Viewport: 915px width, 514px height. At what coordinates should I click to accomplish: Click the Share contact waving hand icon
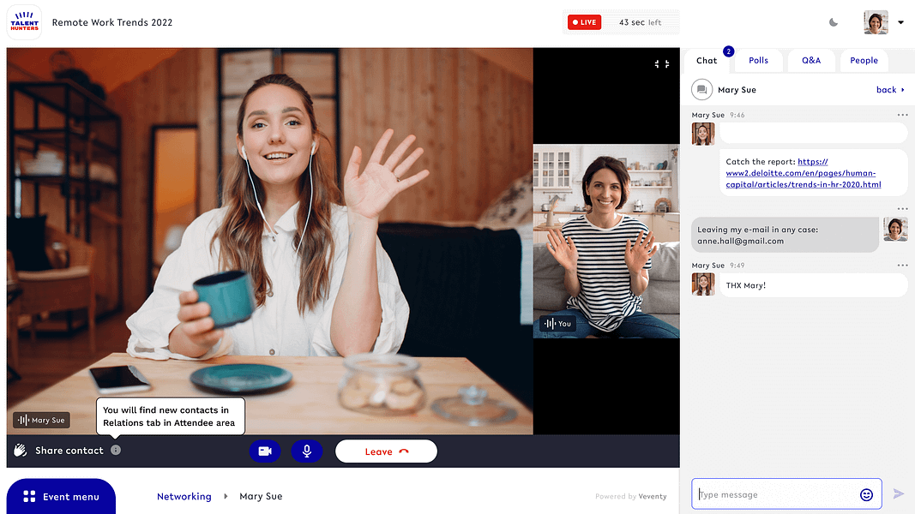[21, 450]
